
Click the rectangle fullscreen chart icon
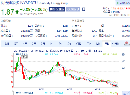point(123,68)
